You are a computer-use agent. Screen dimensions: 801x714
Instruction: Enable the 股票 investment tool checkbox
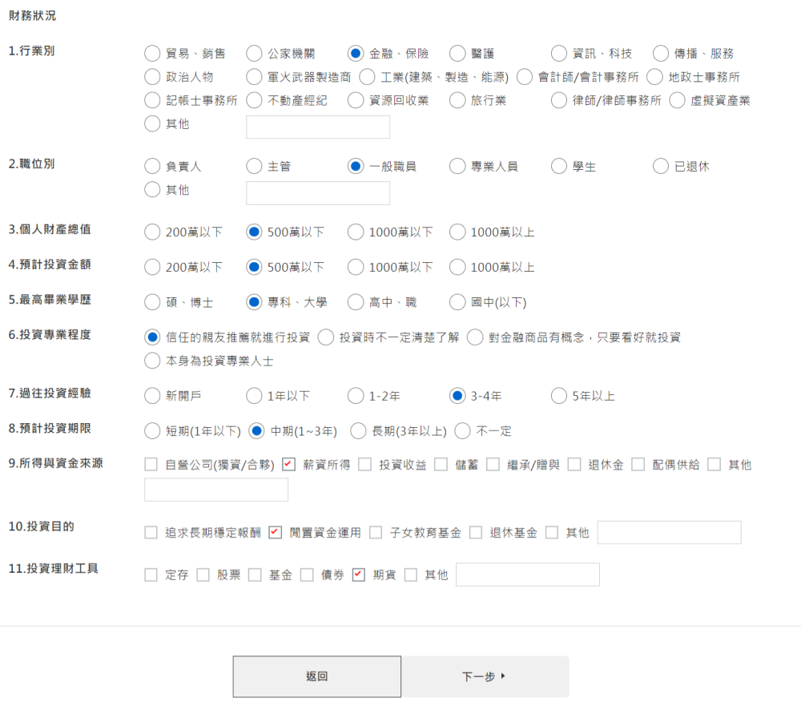203,575
